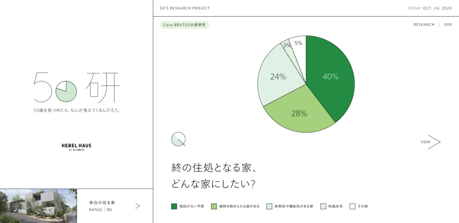Click the Q magnifier icon

coord(178,139)
